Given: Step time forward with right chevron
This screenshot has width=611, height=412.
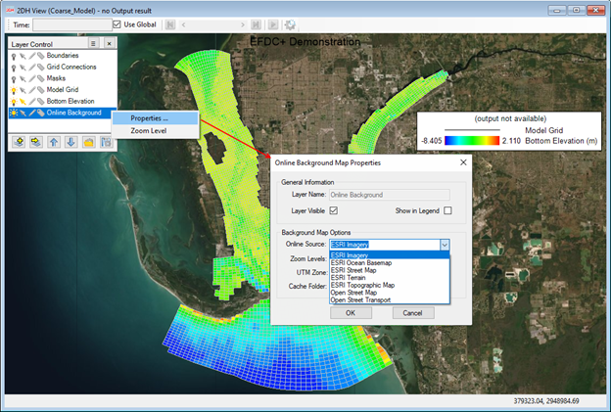Looking at the screenshot, I should (x=243, y=24).
